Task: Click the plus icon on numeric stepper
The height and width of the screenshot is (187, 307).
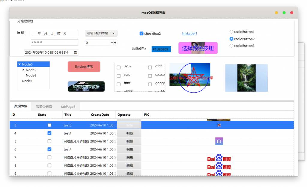Action: [x=115, y=43]
